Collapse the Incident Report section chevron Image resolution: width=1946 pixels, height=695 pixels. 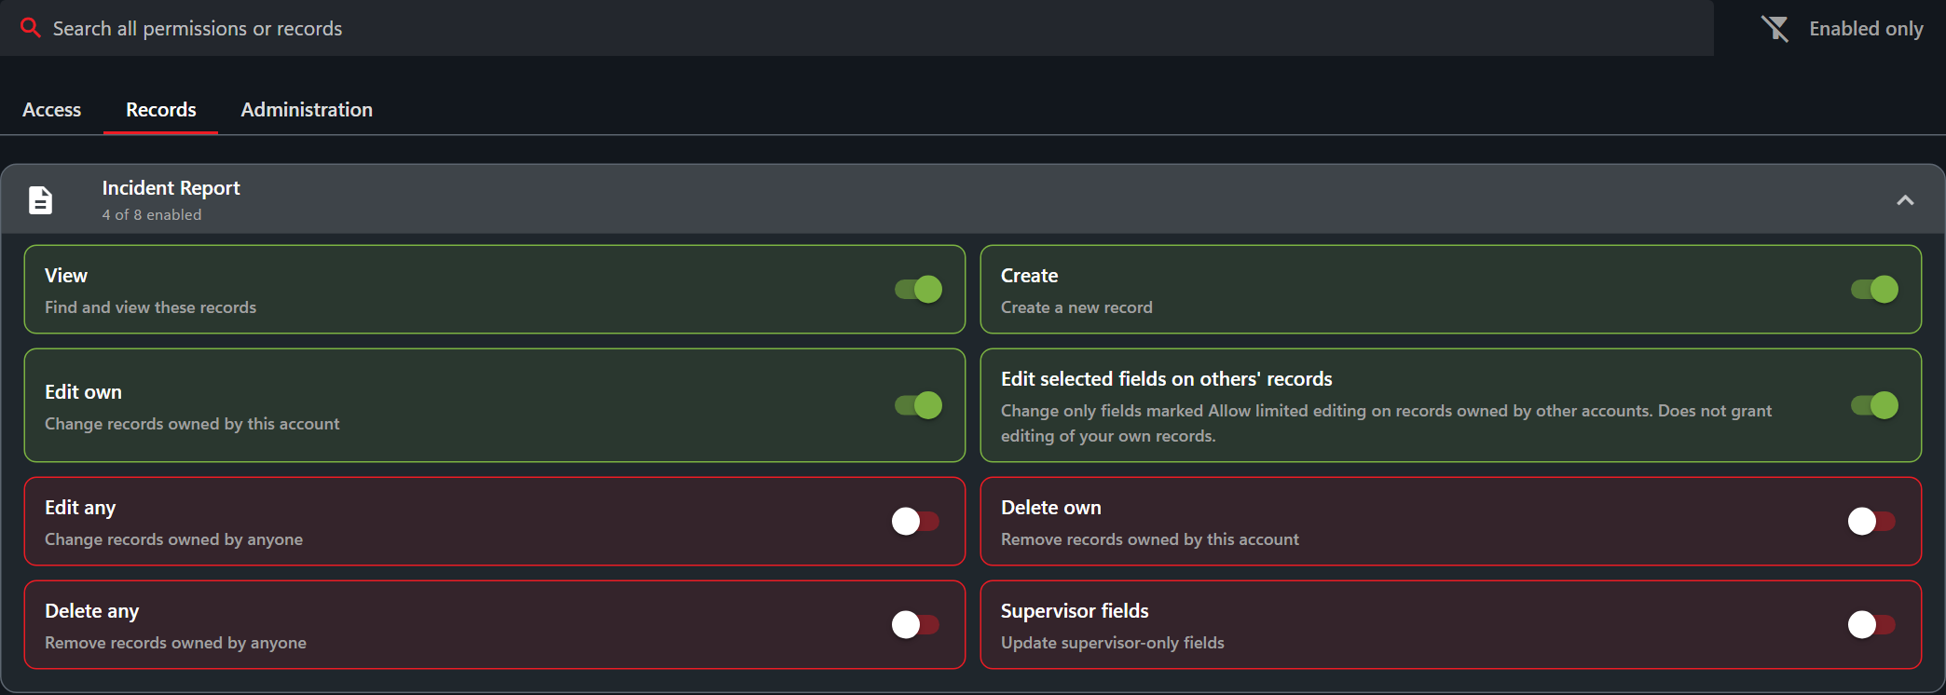click(x=1905, y=200)
